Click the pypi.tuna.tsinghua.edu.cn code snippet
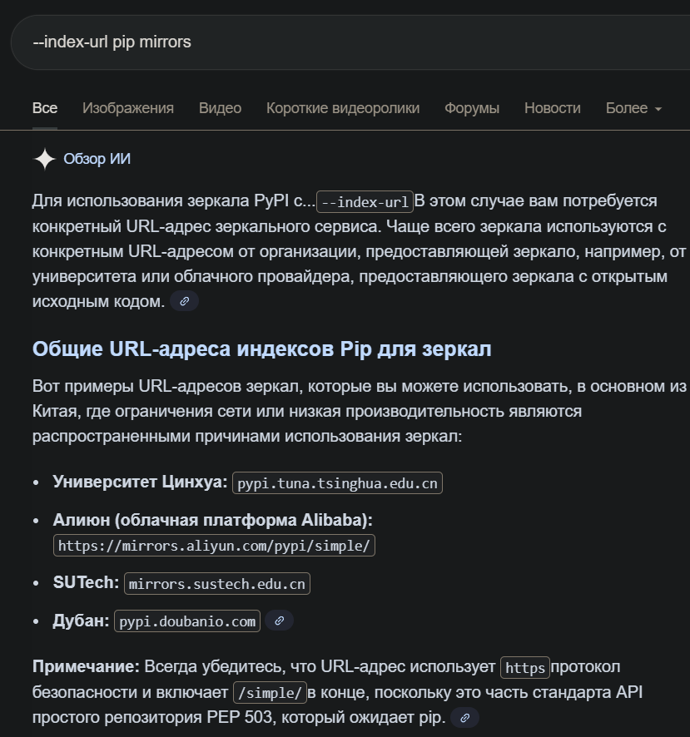Image resolution: width=690 pixels, height=737 pixels. coord(337,483)
